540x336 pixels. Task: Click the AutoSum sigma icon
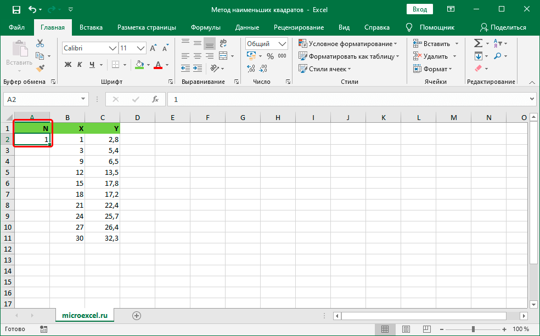point(477,43)
